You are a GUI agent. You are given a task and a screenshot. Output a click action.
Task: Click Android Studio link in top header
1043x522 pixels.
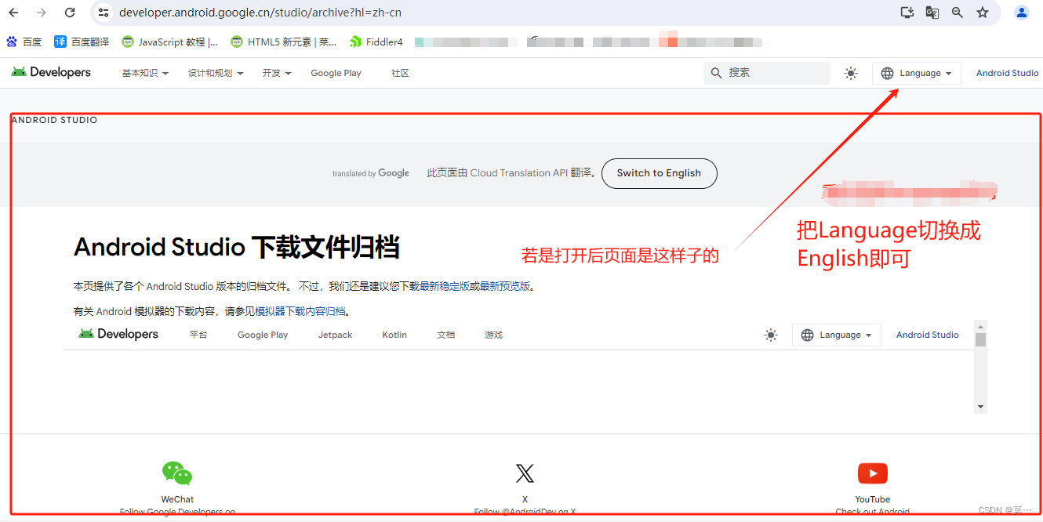pyautogui.click(x=1007, y=73)
